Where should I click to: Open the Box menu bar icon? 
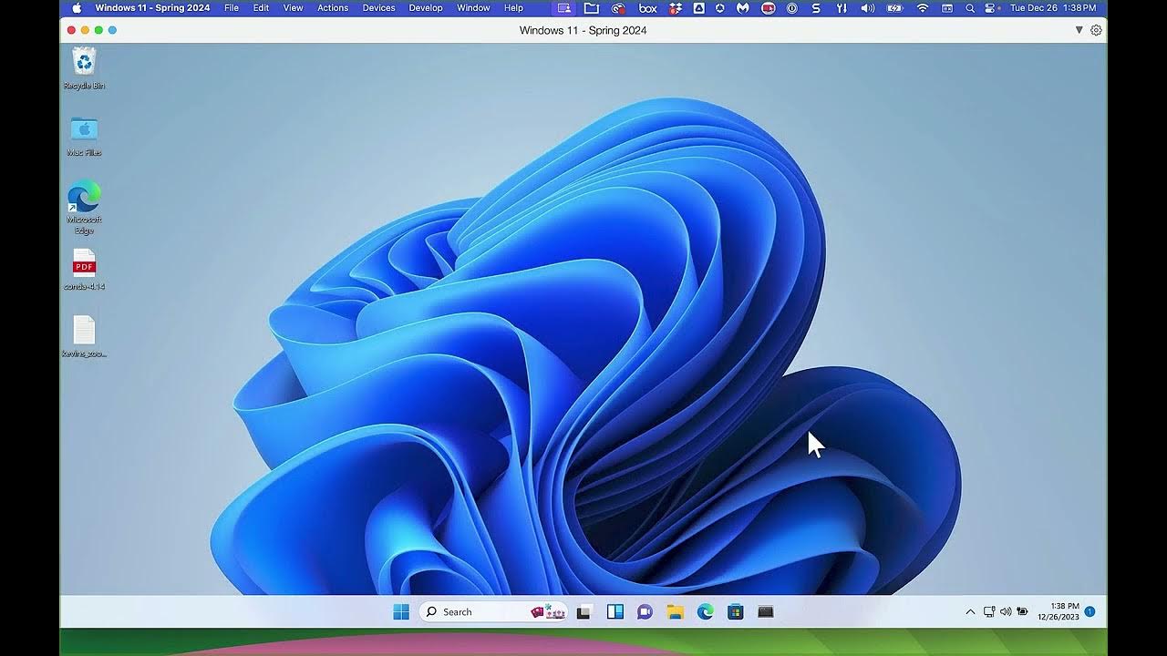tap(647, 7)
